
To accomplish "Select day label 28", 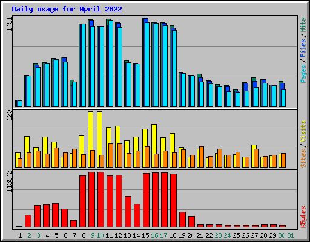I will click(x=263, y=235).
